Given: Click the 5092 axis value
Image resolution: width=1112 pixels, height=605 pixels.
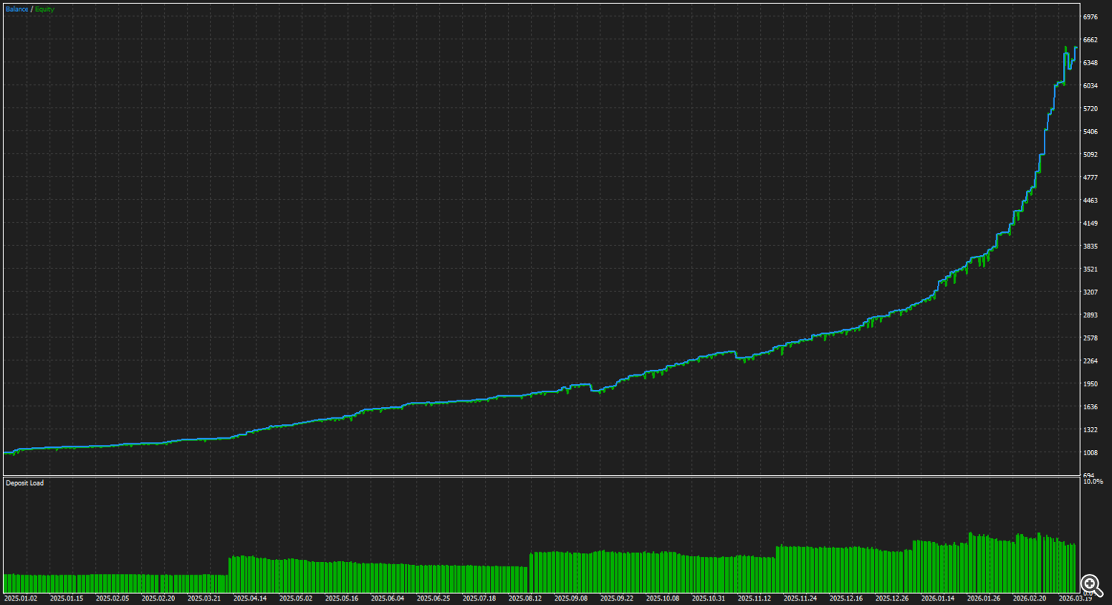Looking at the screenshot, I should [1091, 155].
